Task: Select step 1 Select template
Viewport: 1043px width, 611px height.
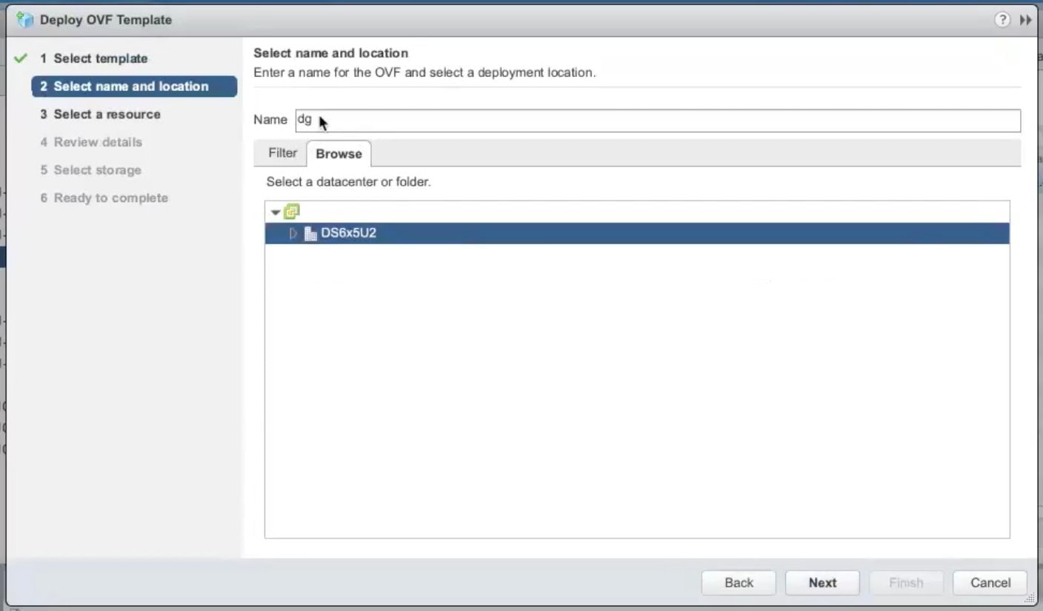Action: click(100, 58)
